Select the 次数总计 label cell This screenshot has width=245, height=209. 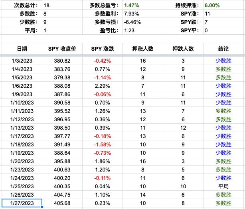(x=22, y=5)
